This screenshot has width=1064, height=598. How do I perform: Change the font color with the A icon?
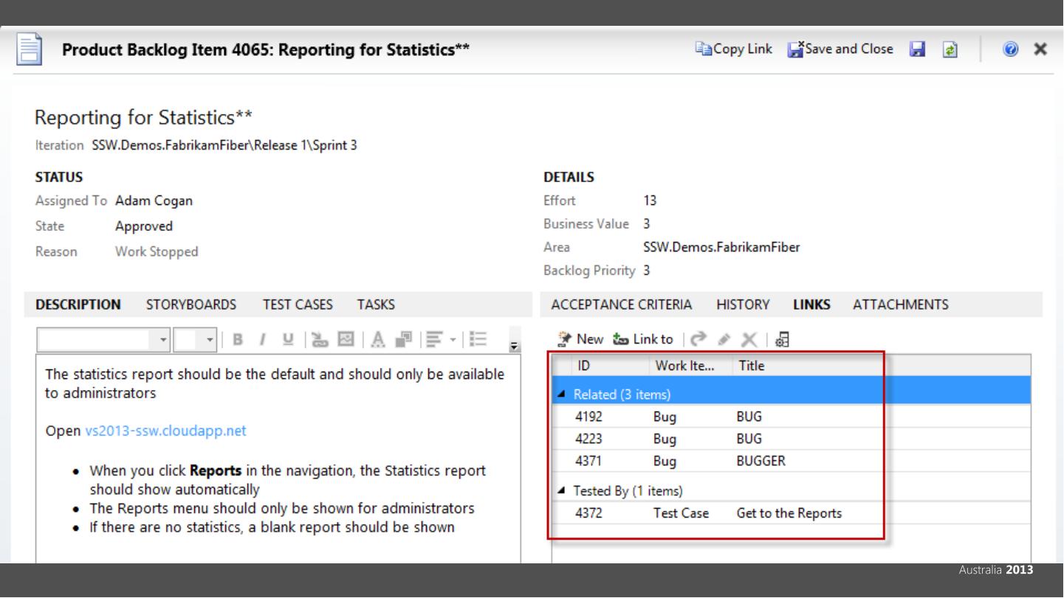click(377, 339)
